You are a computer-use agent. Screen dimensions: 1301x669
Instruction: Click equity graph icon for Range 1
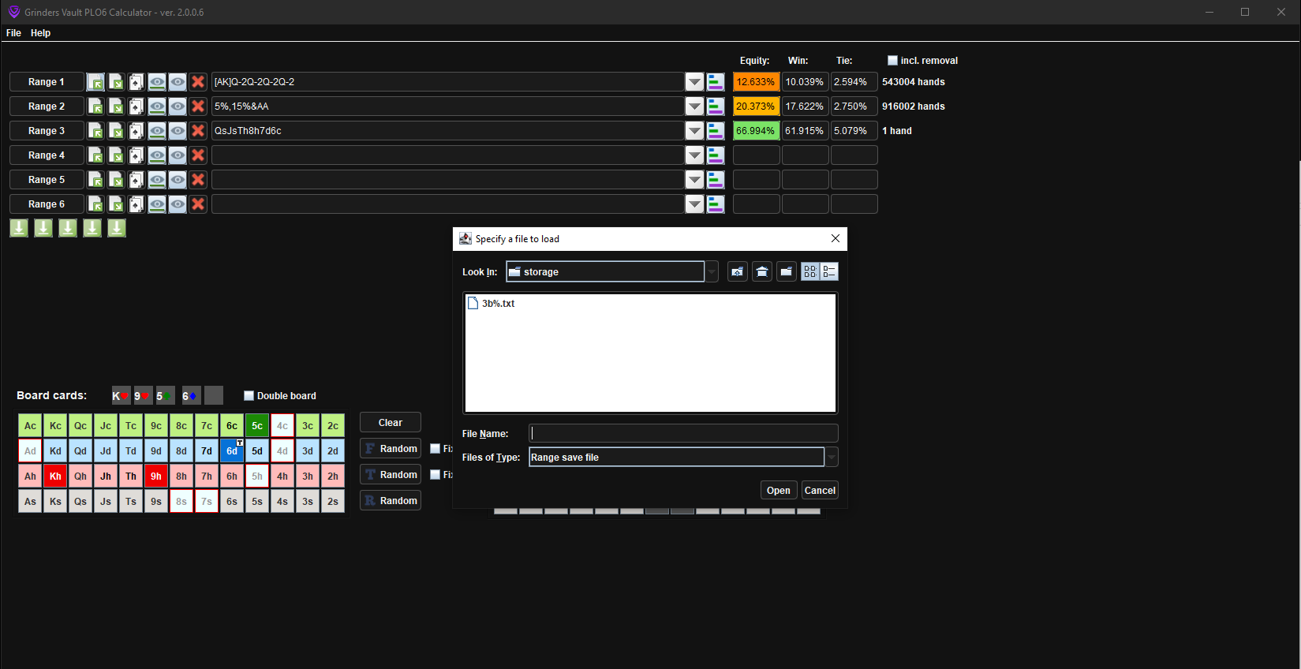716,82
